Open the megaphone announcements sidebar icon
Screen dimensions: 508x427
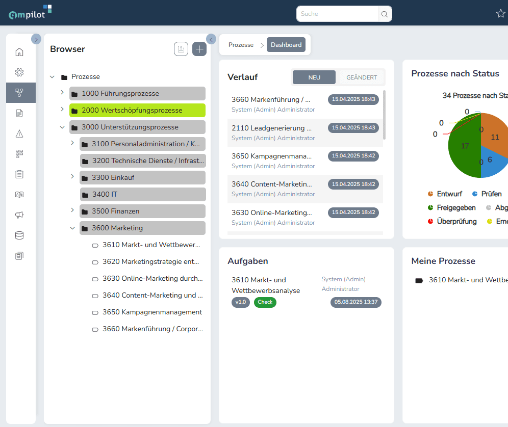click(19, 215)
